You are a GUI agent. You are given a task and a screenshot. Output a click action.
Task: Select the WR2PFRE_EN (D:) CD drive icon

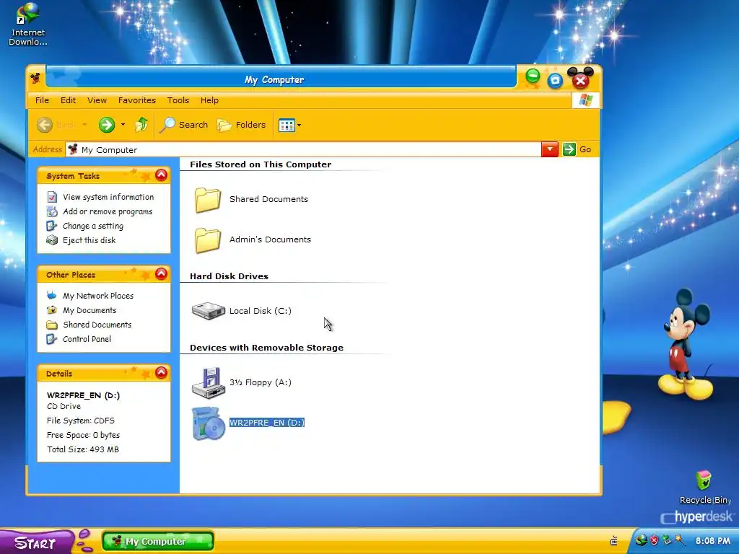pyautogui.click(x=209, y=423)
